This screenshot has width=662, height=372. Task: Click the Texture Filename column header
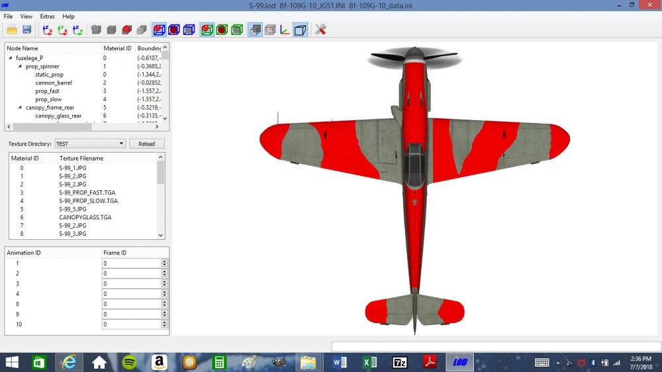tap(81, 159)
